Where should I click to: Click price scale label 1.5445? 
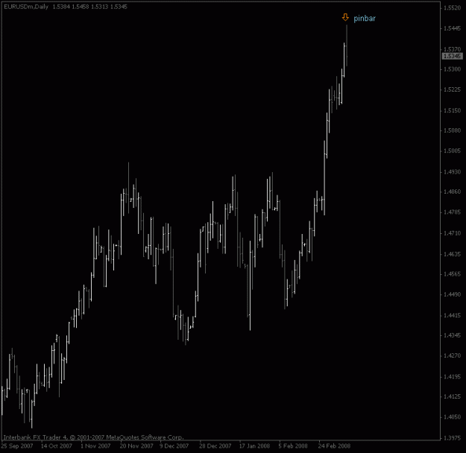452,28
